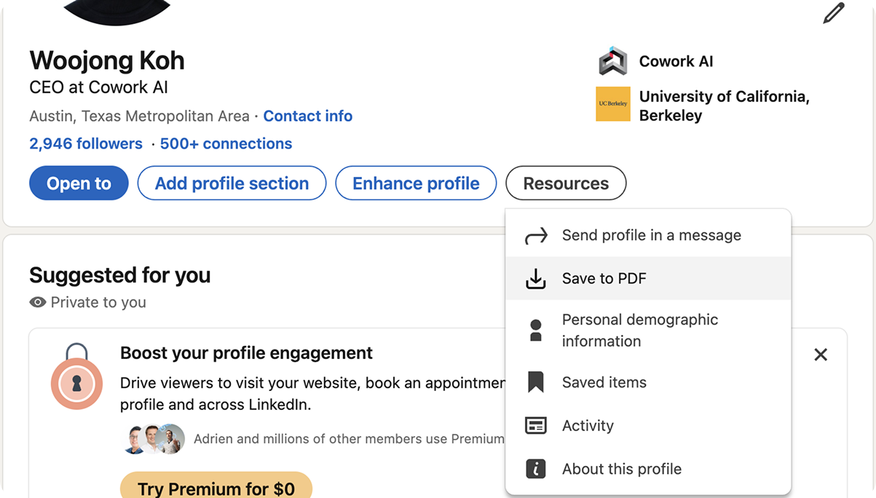Click the eye icon next to Private to you

[38, 302]
